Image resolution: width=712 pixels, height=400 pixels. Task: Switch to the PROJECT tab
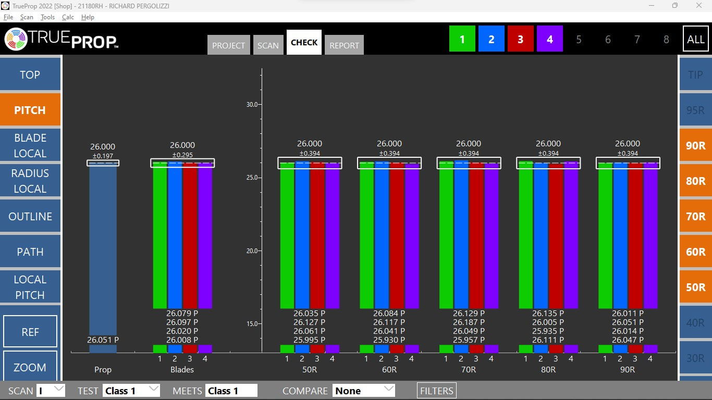pos(228,45)
